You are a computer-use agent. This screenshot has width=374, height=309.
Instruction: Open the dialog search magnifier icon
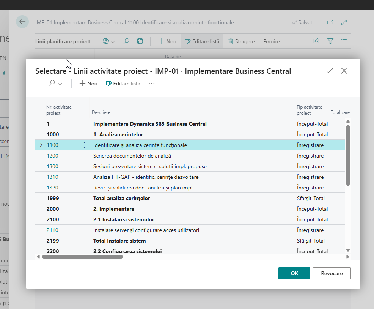click(x=52, y=83)
